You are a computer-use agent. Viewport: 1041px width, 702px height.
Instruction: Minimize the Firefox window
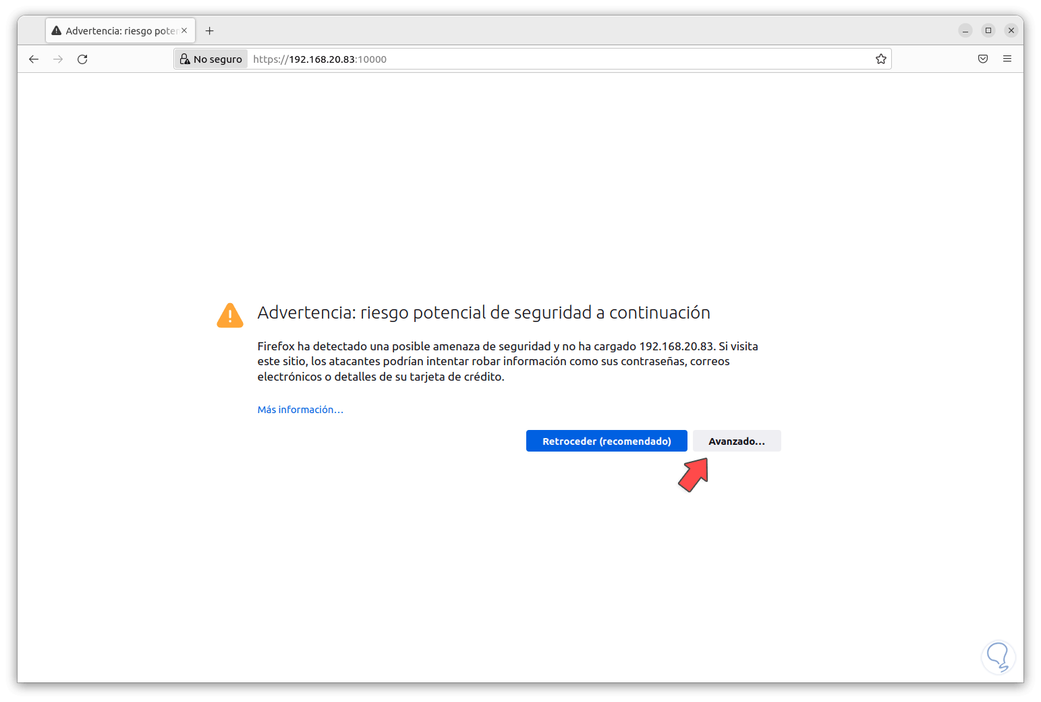965,30
